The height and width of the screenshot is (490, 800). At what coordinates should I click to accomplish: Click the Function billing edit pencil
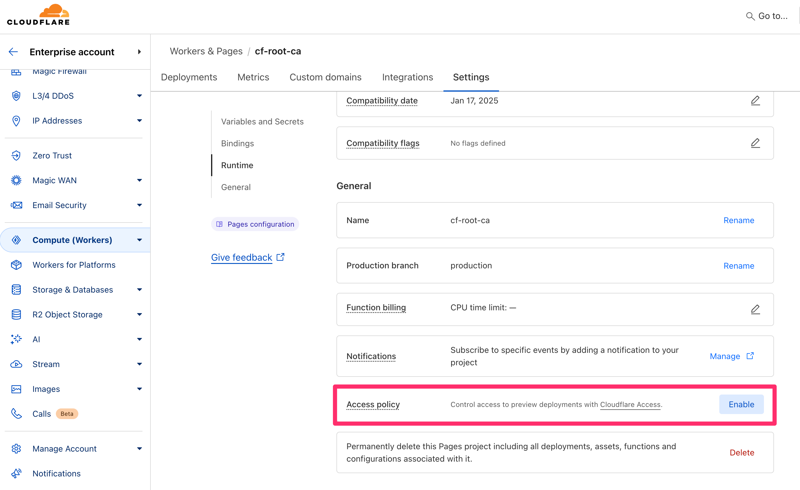(x=755, y=309)
